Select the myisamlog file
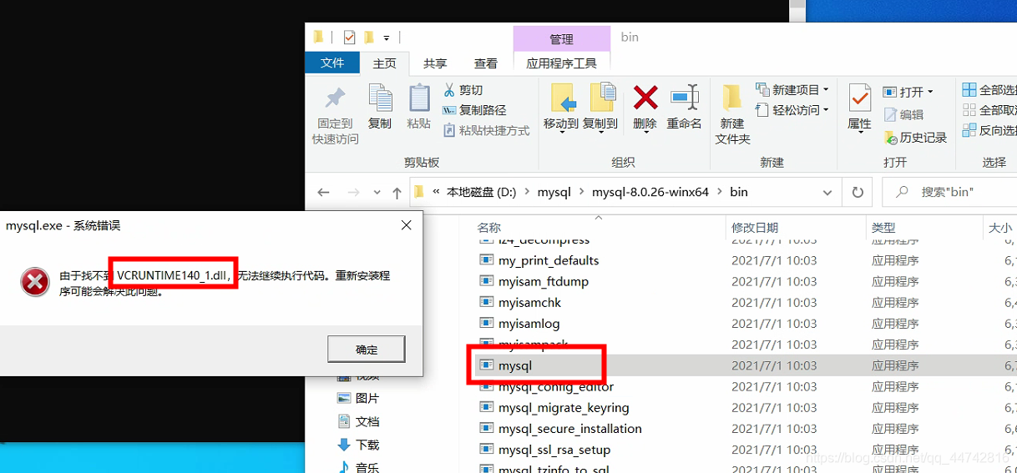The height and width of the screenshot is (473, 1017). click(529, 323)
